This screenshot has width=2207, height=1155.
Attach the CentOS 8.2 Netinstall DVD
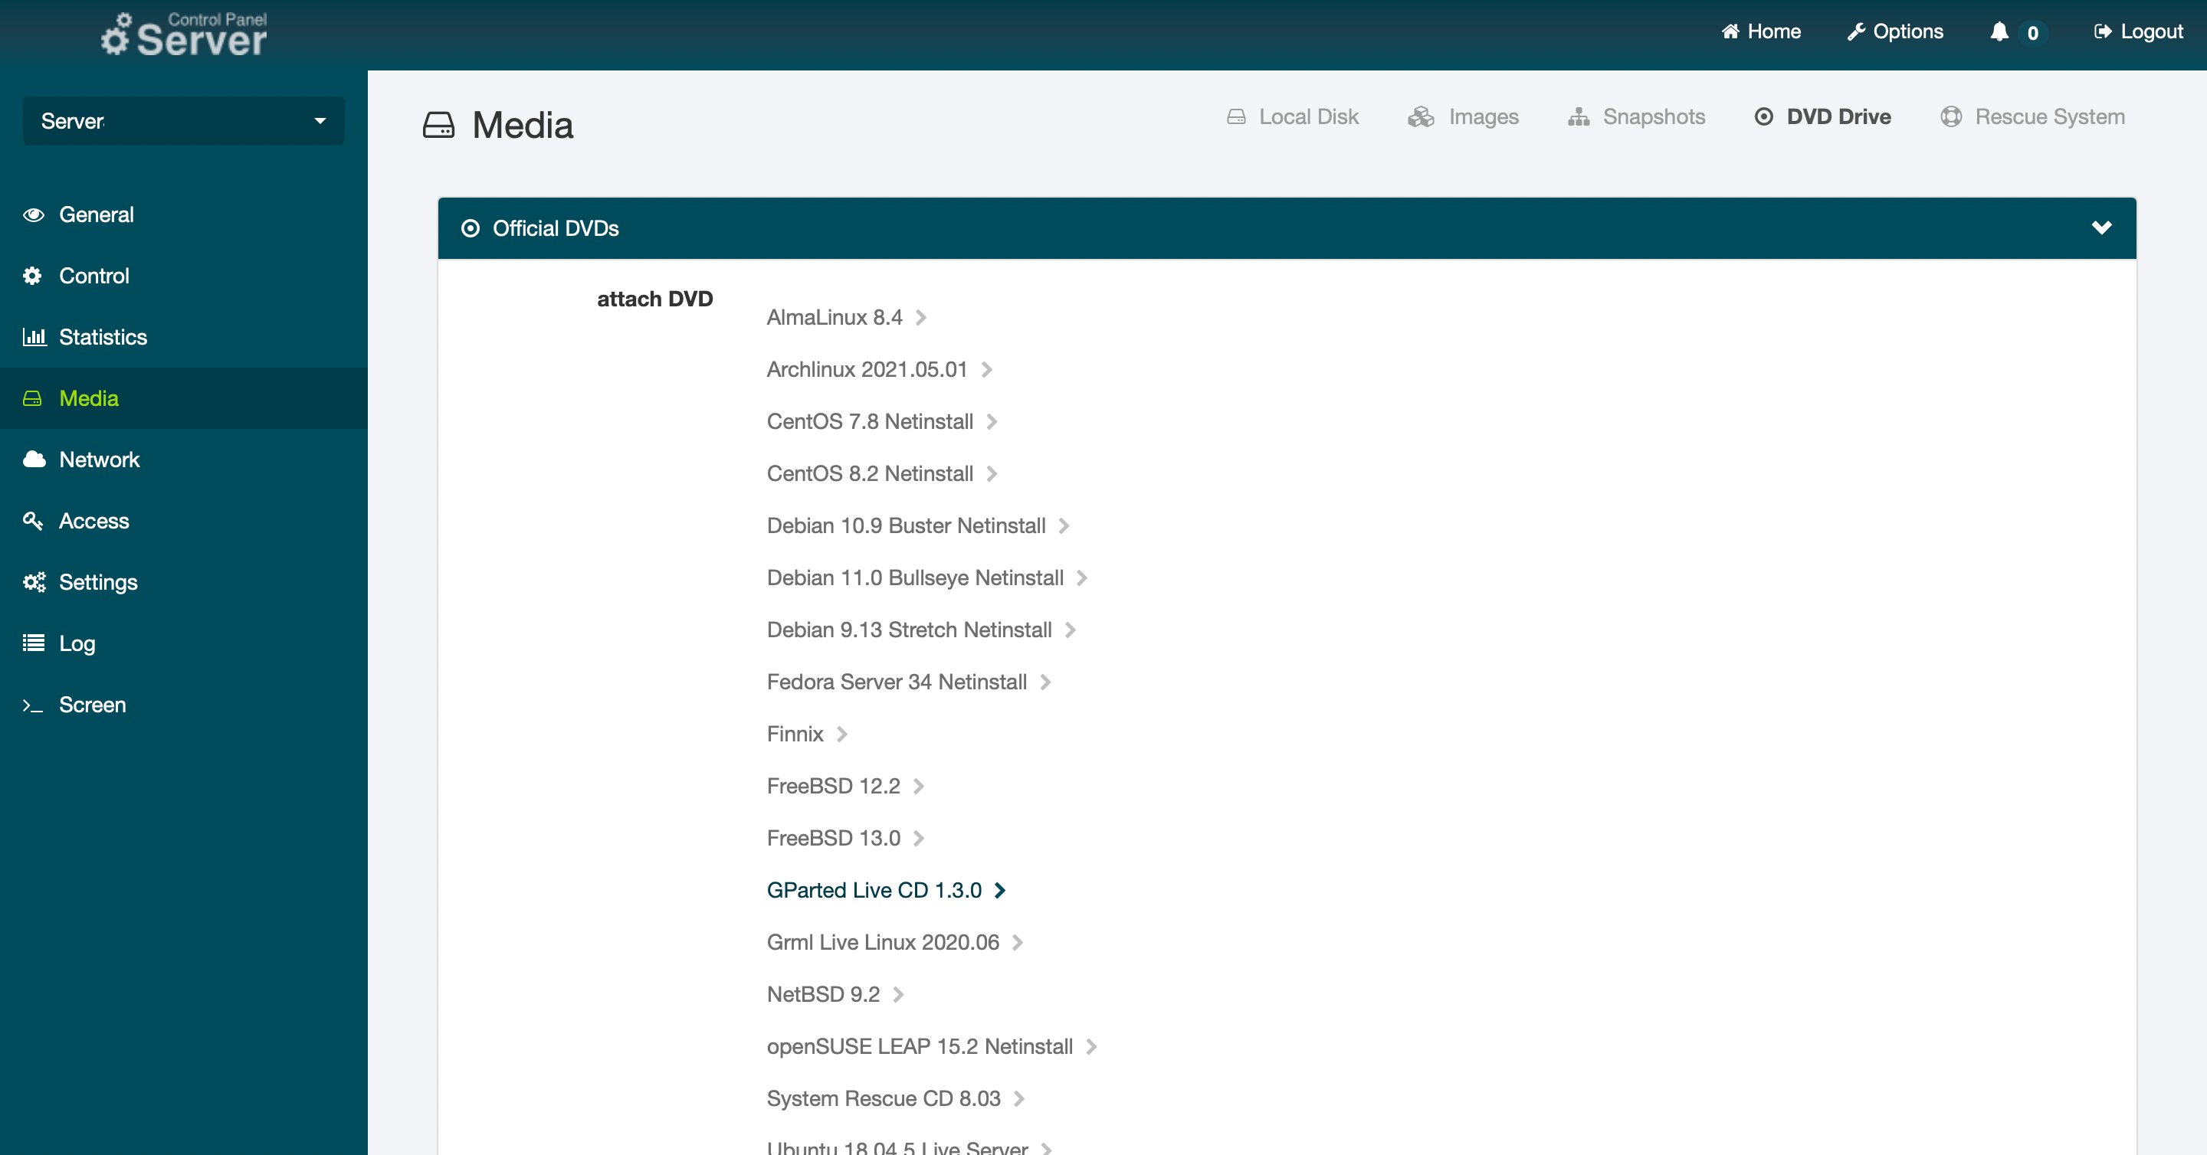coord(881,474)
